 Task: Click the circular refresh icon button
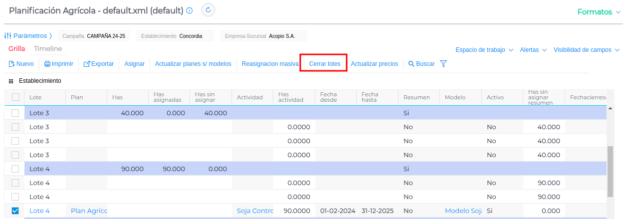click(x=208, y=10)
